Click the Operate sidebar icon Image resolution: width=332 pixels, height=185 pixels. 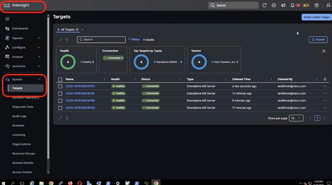click(x=7, y=38)
